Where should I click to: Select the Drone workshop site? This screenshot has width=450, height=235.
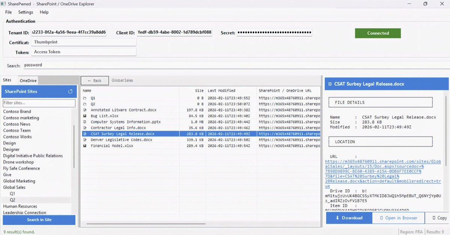click(x=18, y=162)
